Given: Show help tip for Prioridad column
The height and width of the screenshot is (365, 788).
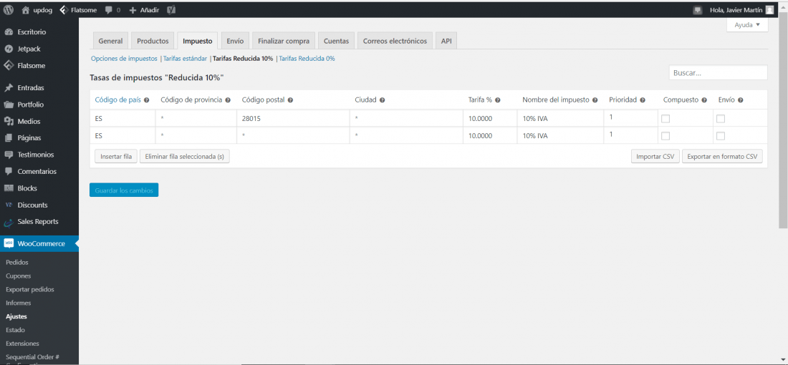Looking at the screenshot, I should coord(643,100).
